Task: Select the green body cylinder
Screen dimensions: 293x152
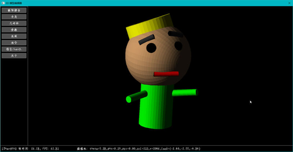Action: pos(156,106)
